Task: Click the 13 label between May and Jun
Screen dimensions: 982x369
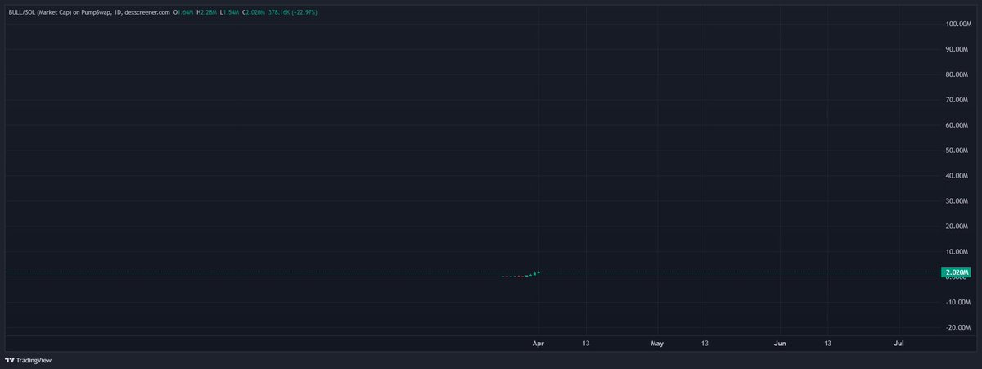Action: (705, 344)
